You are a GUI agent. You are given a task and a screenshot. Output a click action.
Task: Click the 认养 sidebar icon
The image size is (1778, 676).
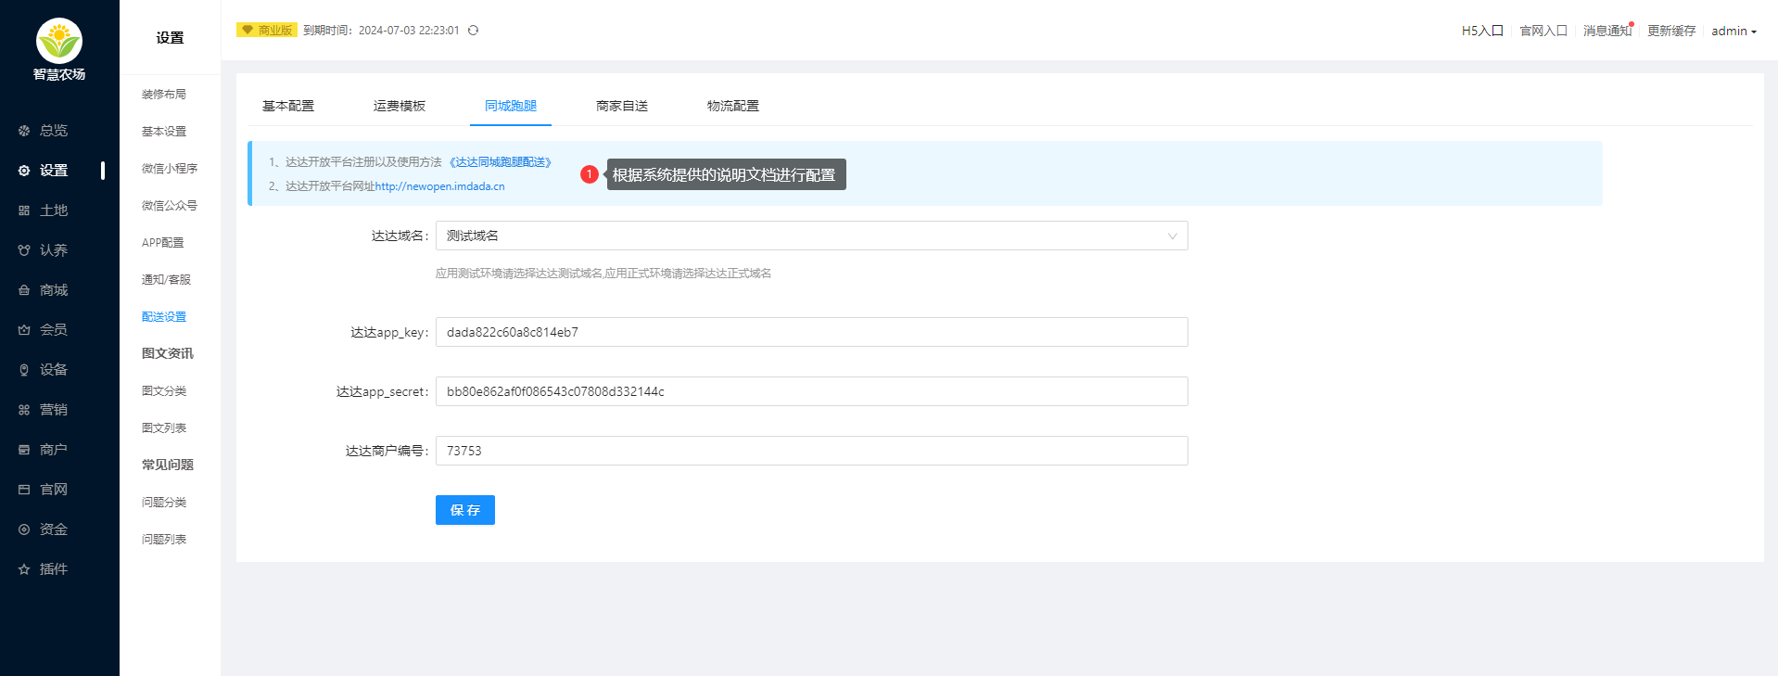(24, 250)
